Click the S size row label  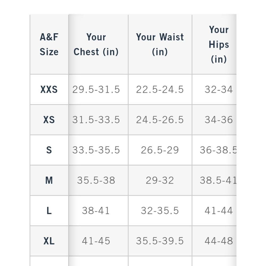49,150
